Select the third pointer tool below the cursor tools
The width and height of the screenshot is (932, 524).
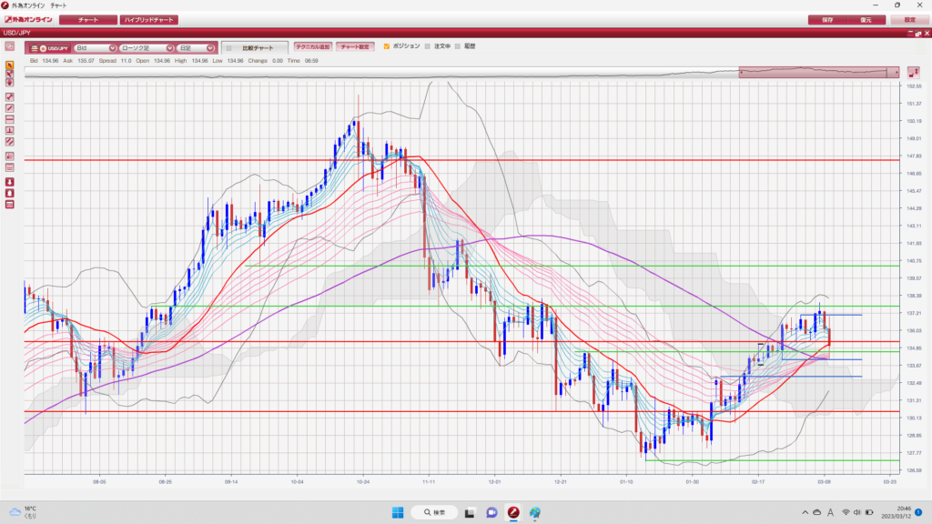(9, 83)
